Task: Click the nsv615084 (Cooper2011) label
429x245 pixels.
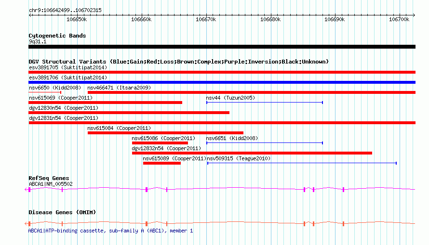Action: tap(119, 128)
